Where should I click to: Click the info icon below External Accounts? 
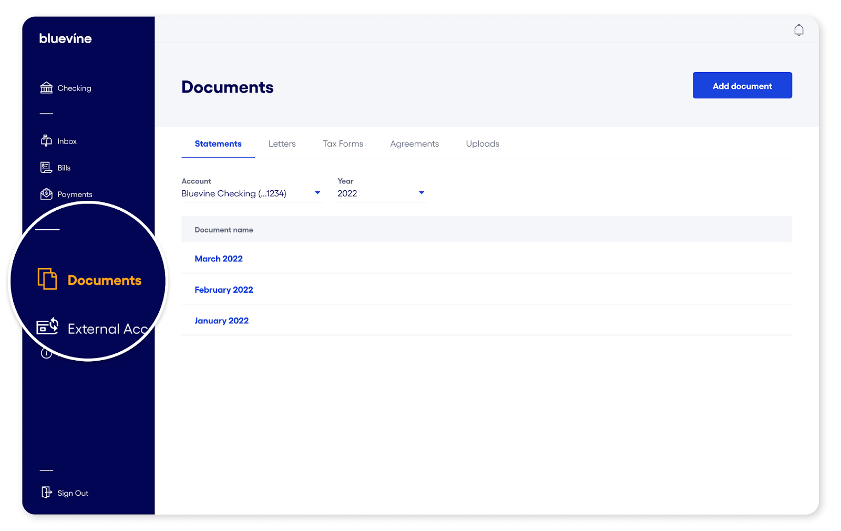point(46,352)
